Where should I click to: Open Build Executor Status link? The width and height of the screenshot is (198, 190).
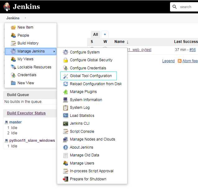tap(26, 113)
